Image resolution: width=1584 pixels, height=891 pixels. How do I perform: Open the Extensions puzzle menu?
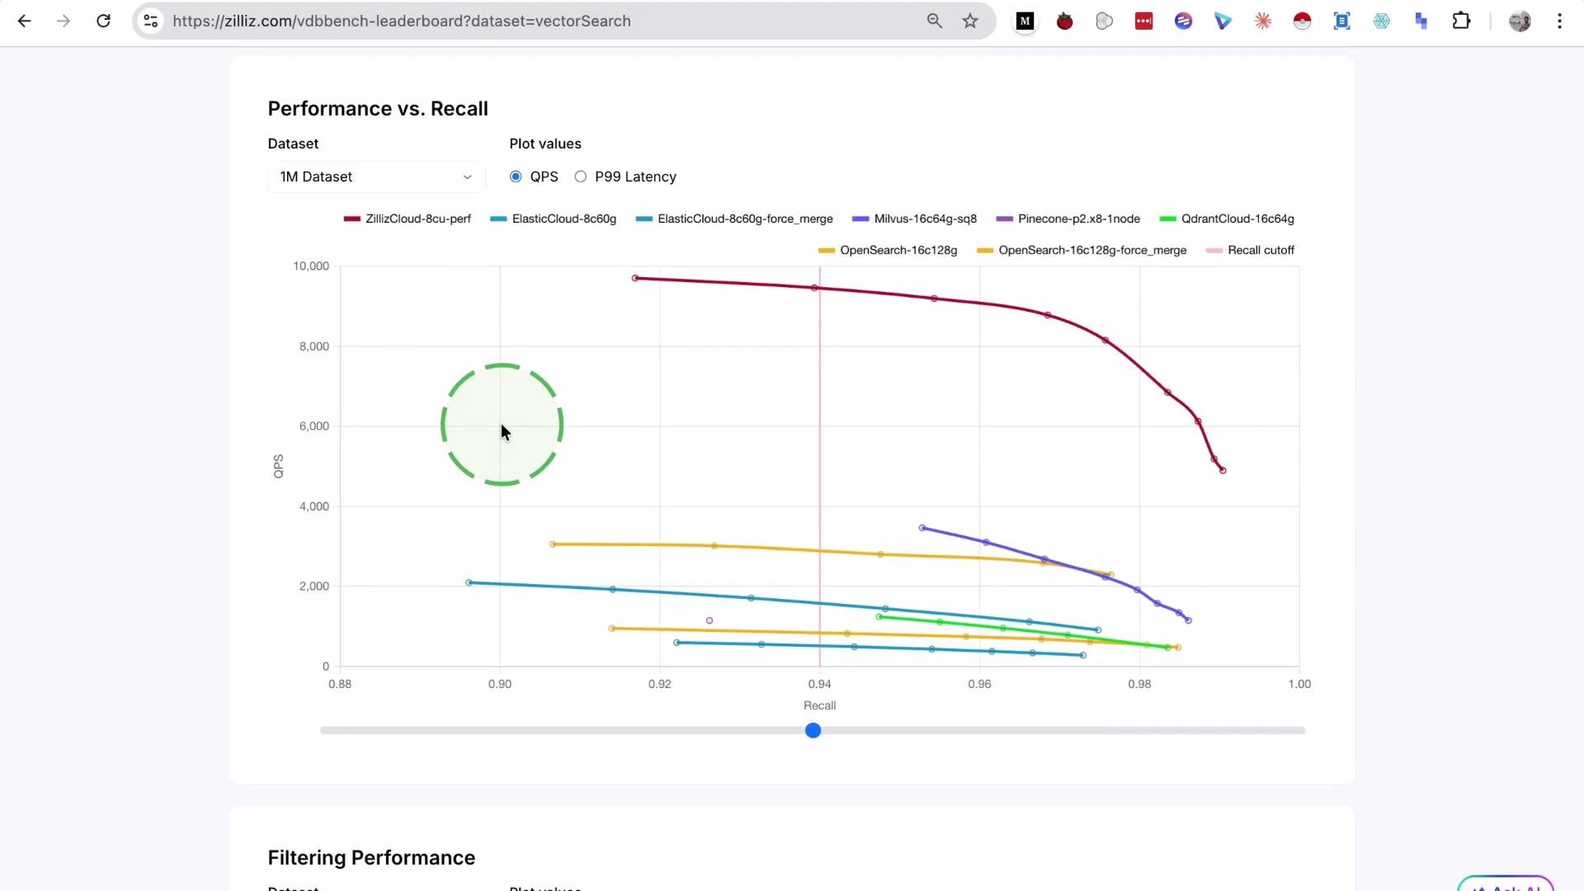point(1461,21)
